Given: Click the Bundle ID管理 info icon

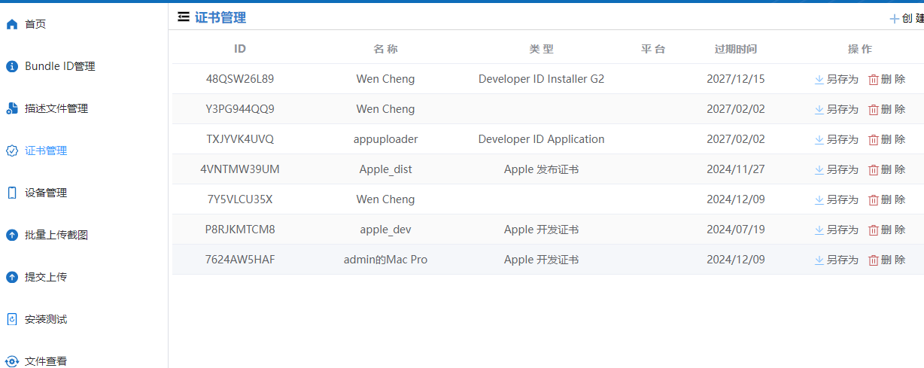Looking at the screenshot, I should [x=11, y=66].
